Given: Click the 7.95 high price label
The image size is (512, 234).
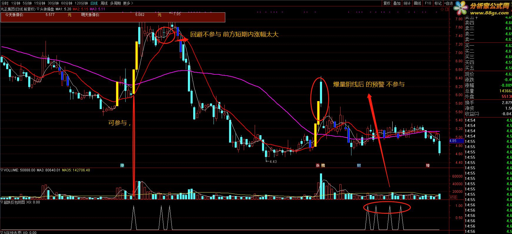Looking at the screenshot, I should pos(177,14).
